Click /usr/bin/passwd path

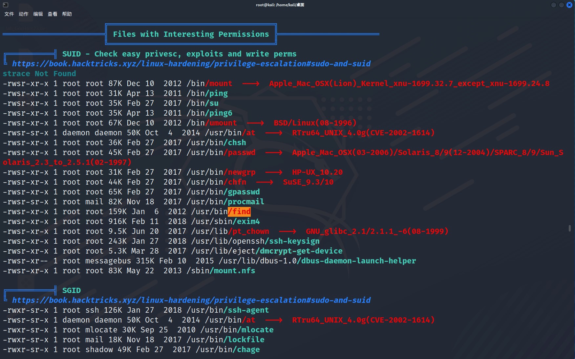pos(221,152)
